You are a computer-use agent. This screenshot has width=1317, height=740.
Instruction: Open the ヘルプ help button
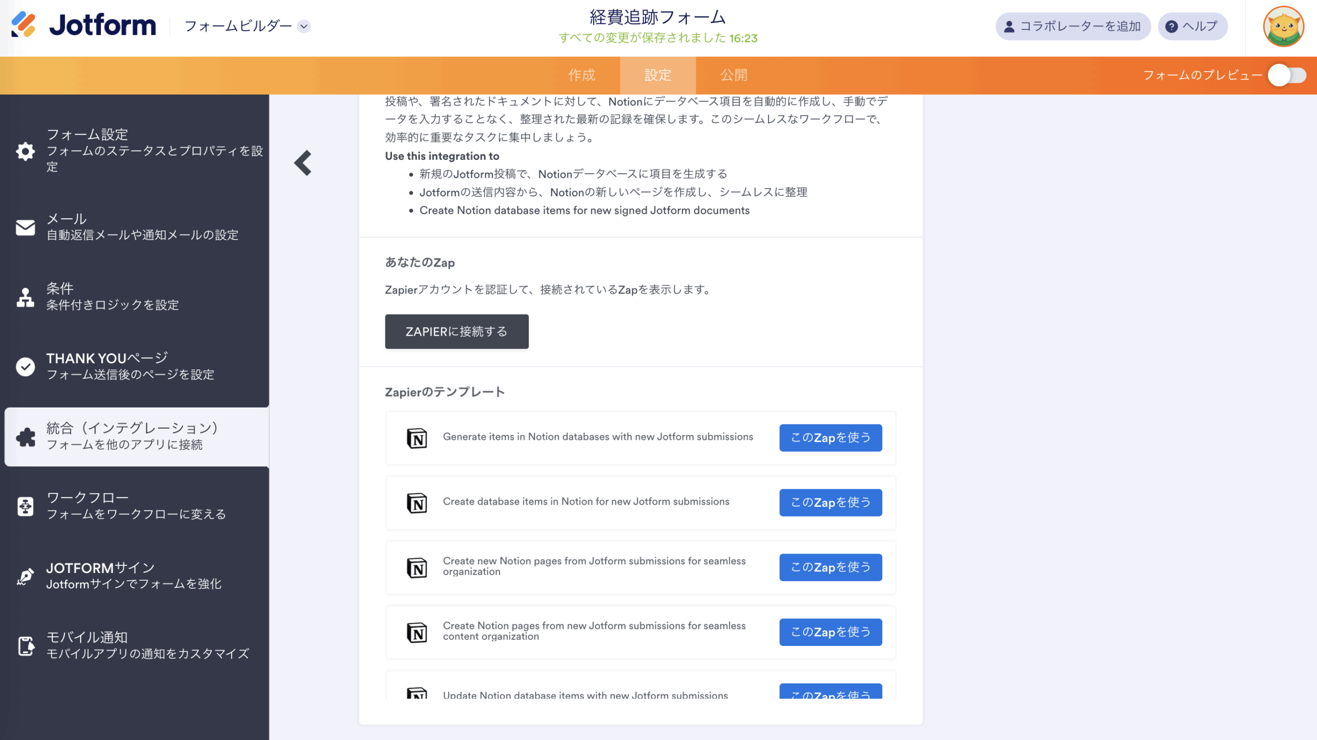click(1192, 27)
